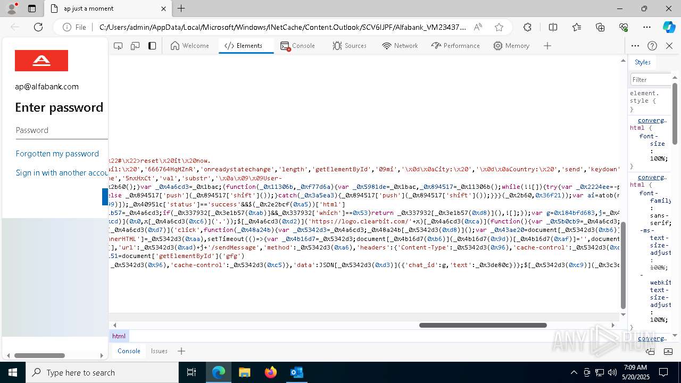
Task: Open Collections
Action: (x=600, y=27)
